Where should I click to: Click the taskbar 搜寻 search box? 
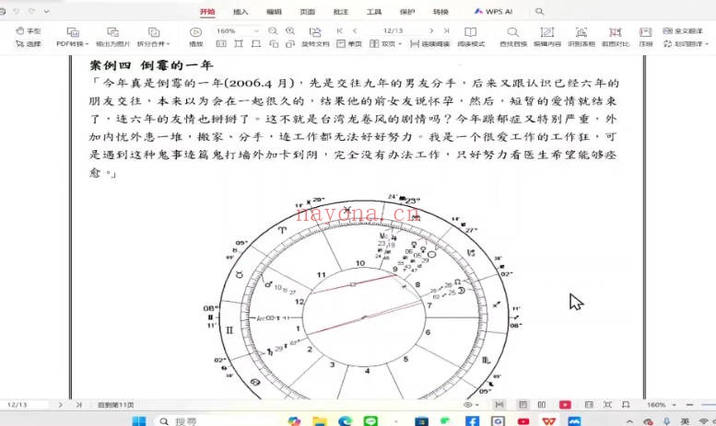[215, 420]
